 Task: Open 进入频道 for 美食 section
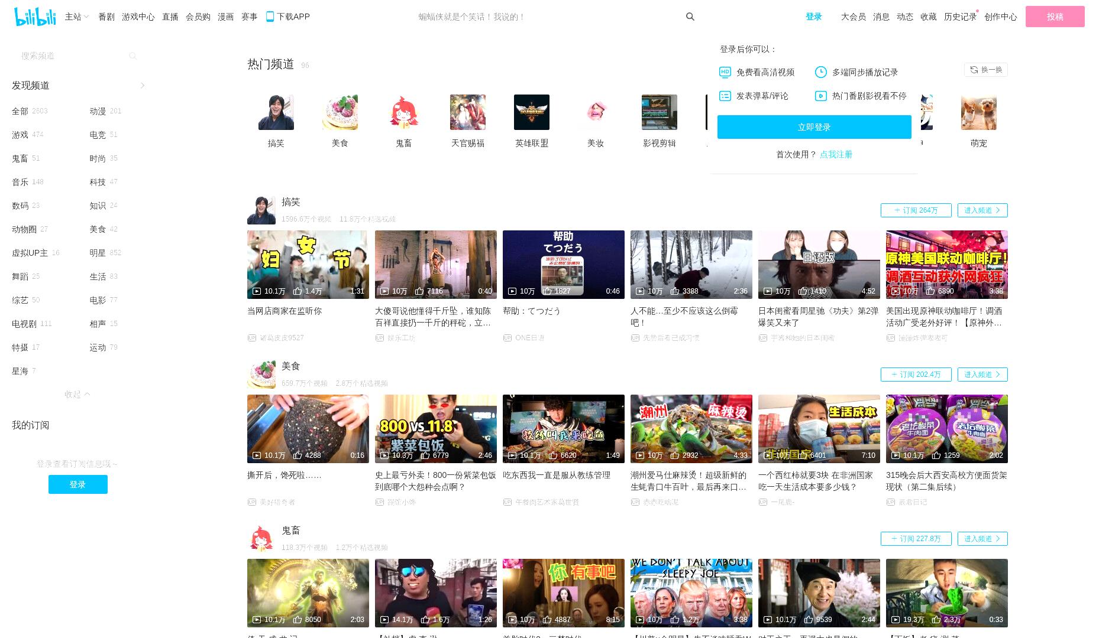[982, 375]
